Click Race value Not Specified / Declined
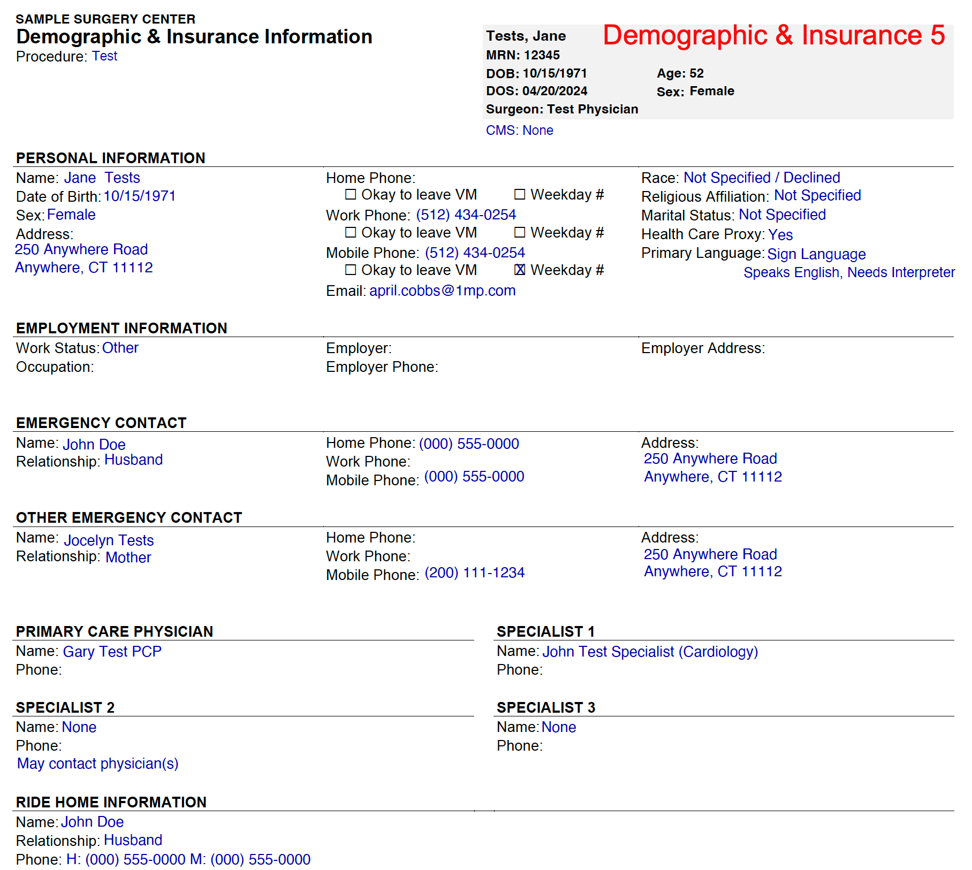The image size is (972, 870). (762, 178)
